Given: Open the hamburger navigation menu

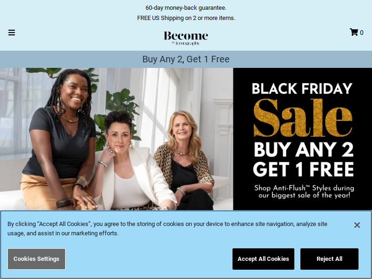Looking at the screenshot, I should click(x=12, y=33).
